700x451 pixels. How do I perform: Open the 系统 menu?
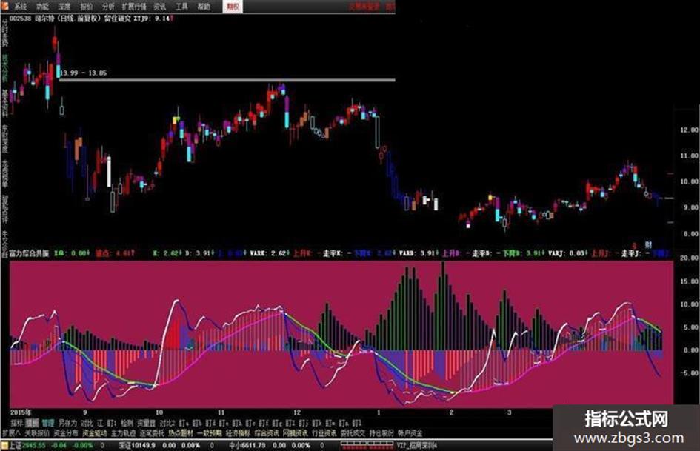pyautogui.click(x=20, y=6)
